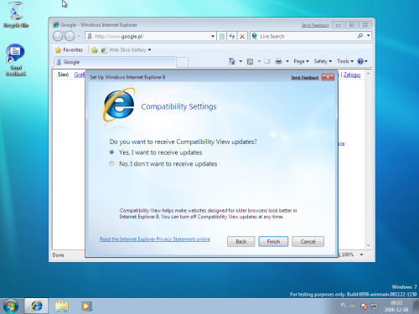Click the red Stop loading icon
This screenshot has height=314, width=419.
(x=242, y=36)
